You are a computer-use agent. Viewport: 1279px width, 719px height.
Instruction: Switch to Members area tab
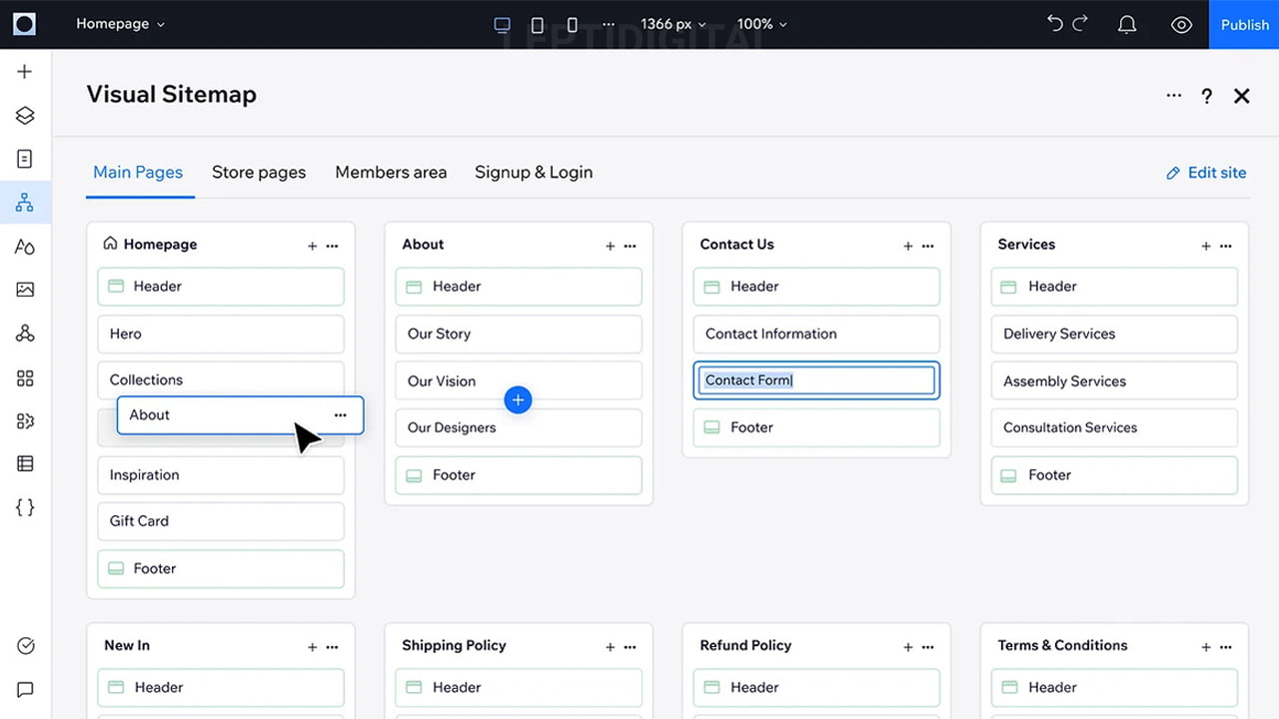point(391,172)
